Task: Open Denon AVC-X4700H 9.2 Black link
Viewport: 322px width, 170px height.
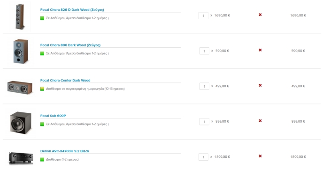Action: pyautogui.click(x=65, y=151)
